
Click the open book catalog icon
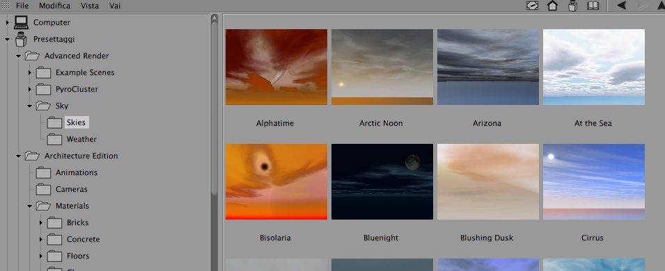(x=593, y=6)
